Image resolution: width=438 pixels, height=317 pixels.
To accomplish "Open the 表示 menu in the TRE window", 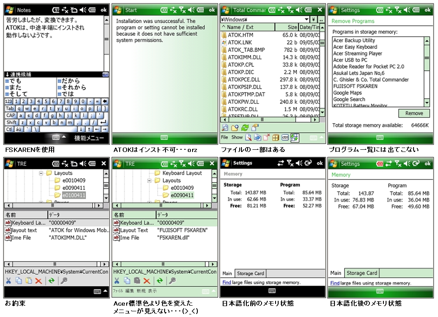I will point(152,291).
